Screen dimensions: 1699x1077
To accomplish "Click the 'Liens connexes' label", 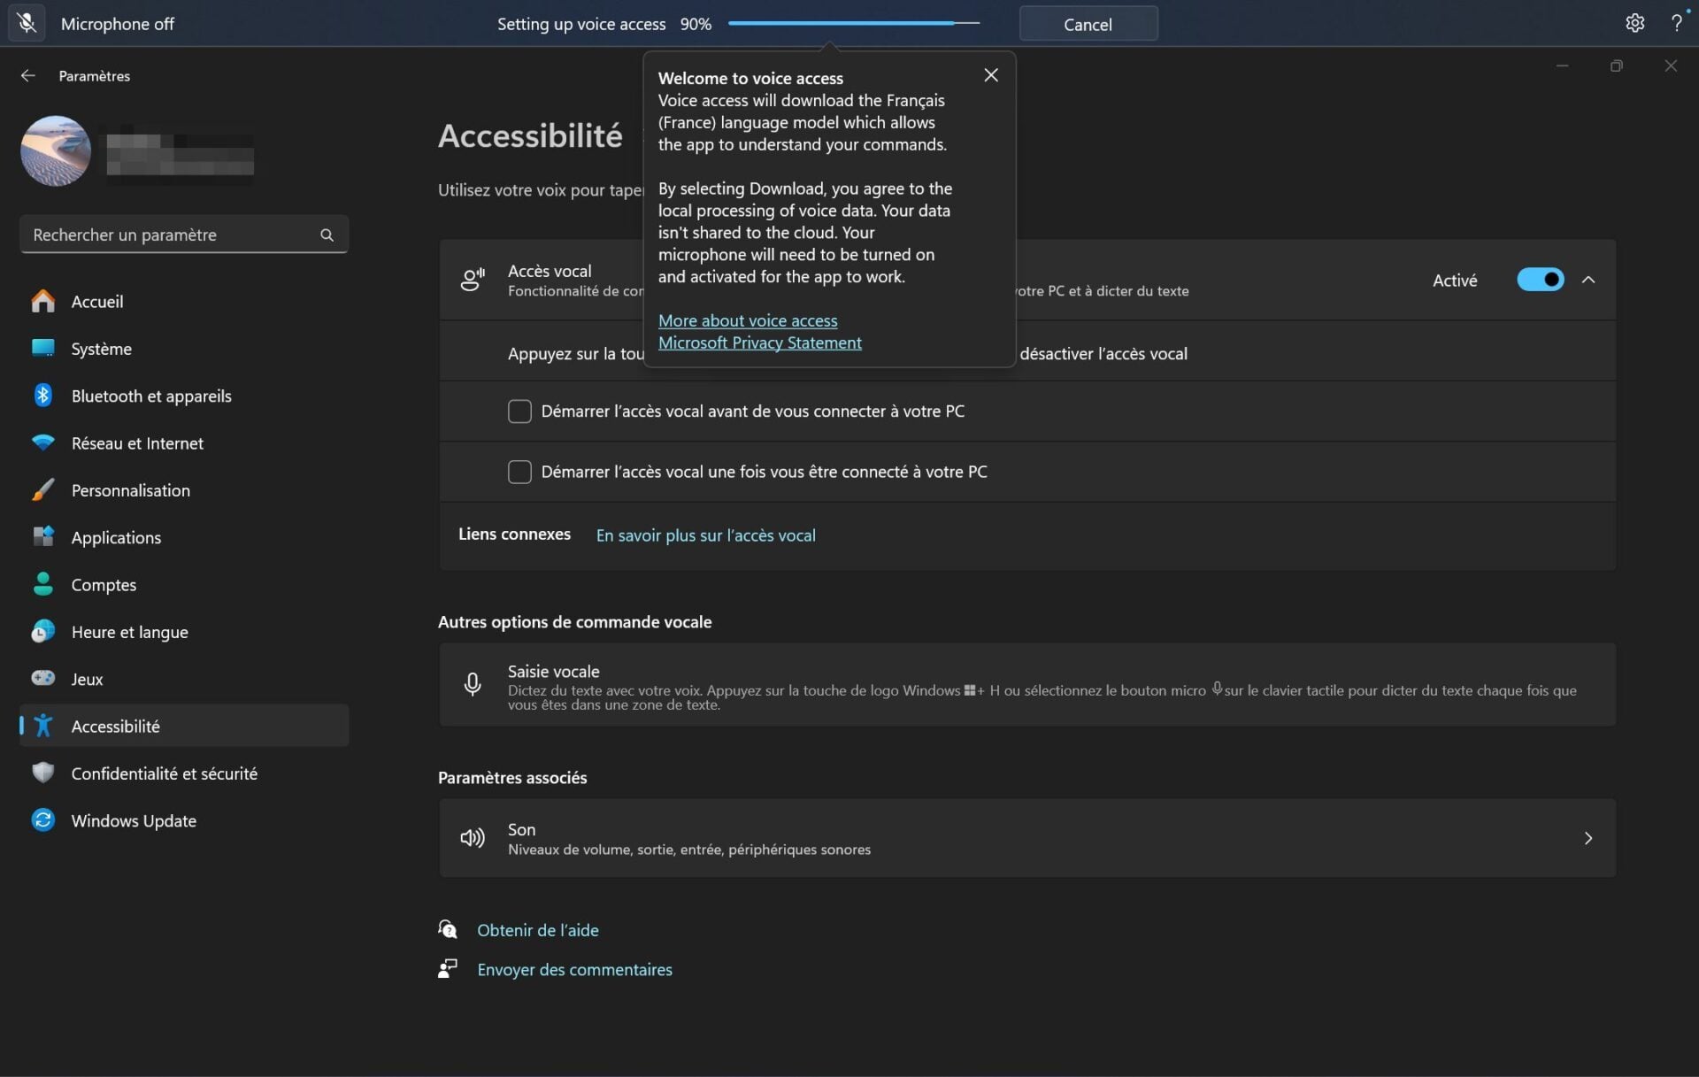I will [x=514, y=535].
